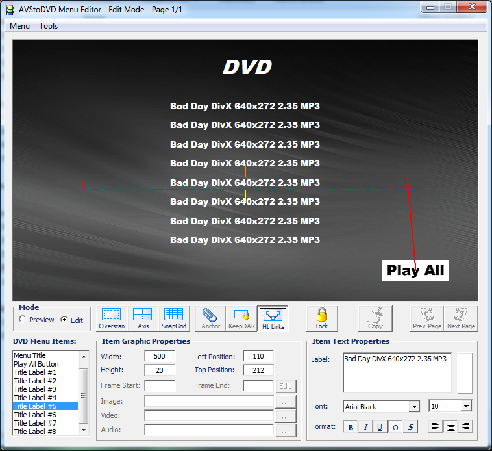Go to Prev Page
The height and width of the screenshot is (451, 492).
pyautogui.click(x=427, y=318)
